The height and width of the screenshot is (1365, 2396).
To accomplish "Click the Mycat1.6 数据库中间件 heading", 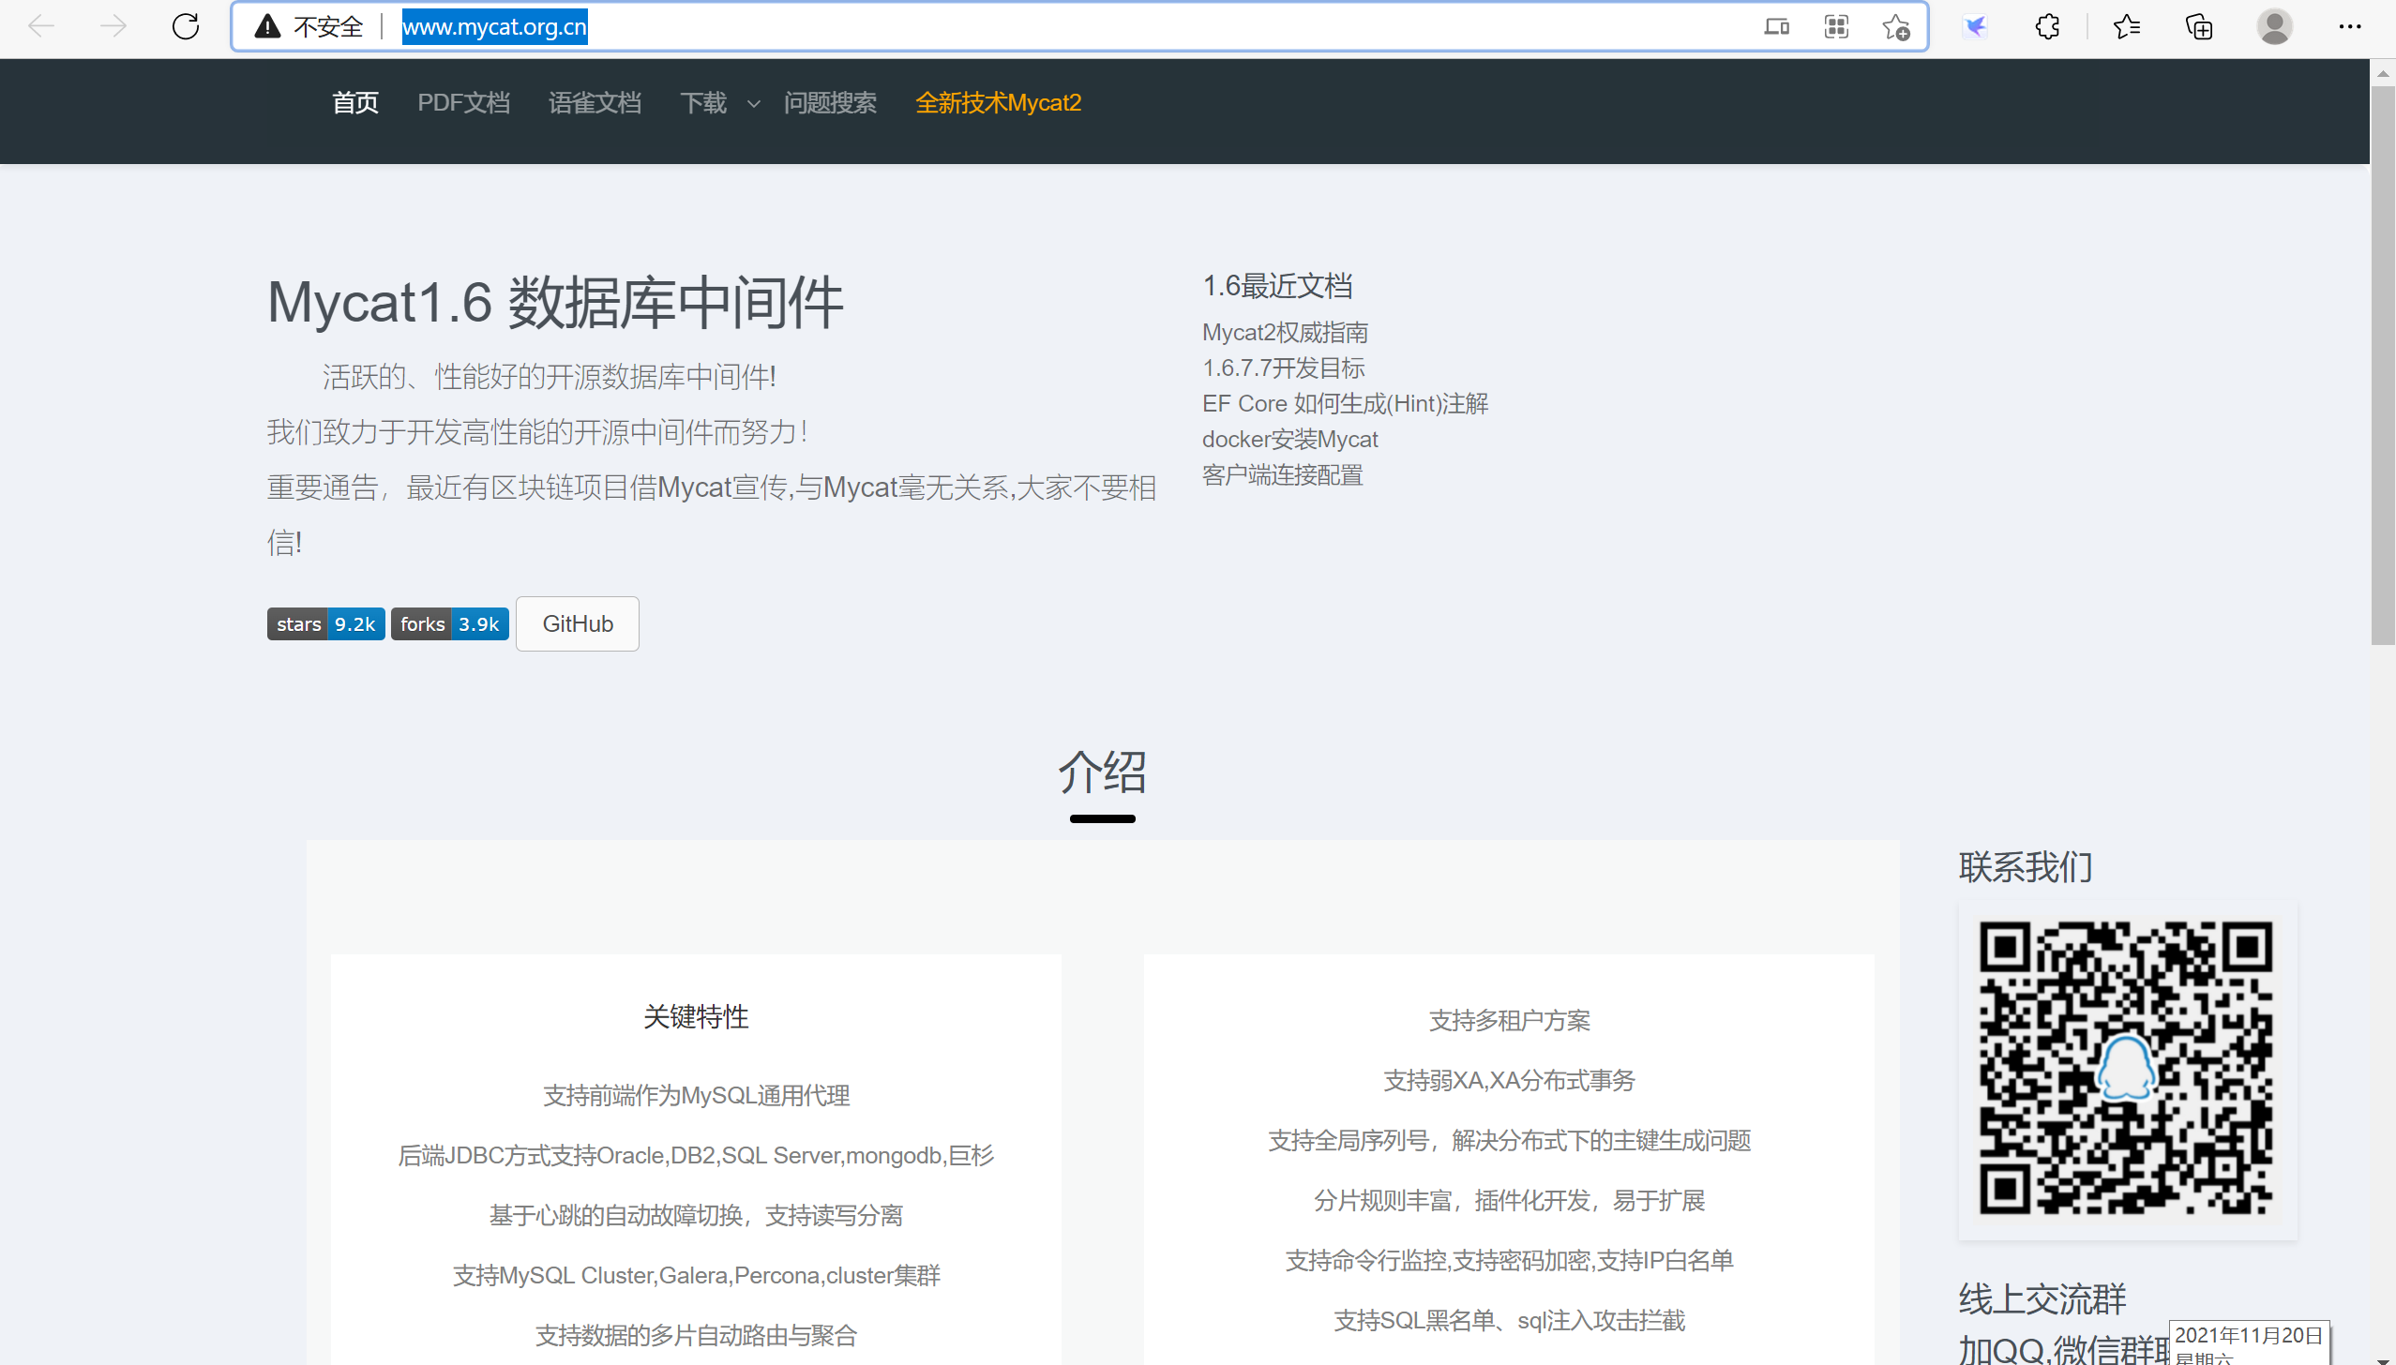I will click(555, 302).
